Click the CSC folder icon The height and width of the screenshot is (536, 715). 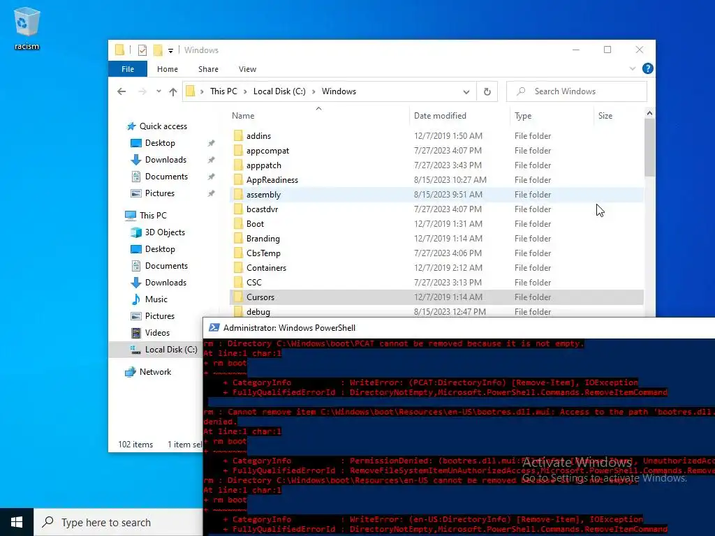[238, 283]
